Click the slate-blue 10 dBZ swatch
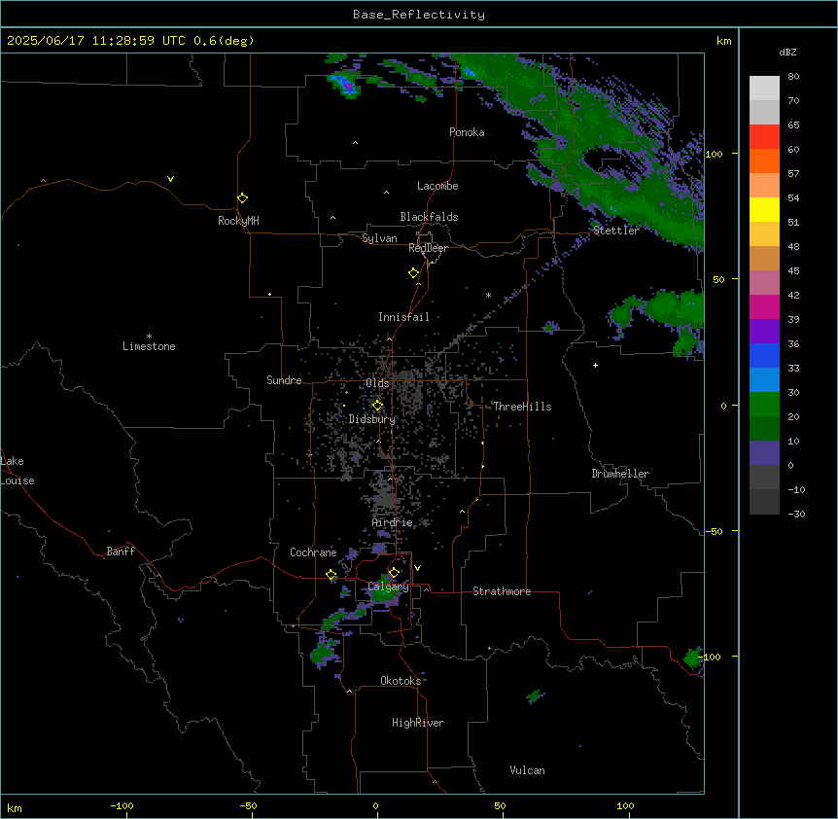 (764, 453)
